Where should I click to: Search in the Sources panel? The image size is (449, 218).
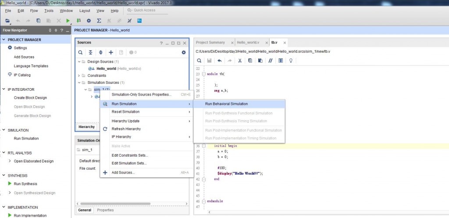click(81, 53)
